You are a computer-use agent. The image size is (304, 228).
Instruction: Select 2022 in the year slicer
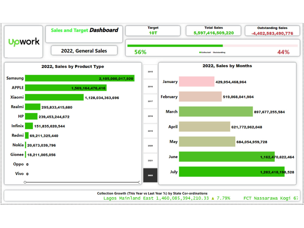[150, 175]
